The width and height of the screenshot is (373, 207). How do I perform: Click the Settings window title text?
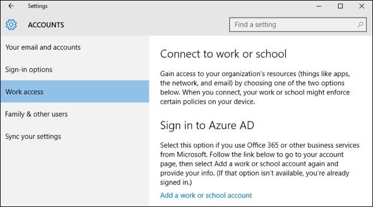coord(37,6)
